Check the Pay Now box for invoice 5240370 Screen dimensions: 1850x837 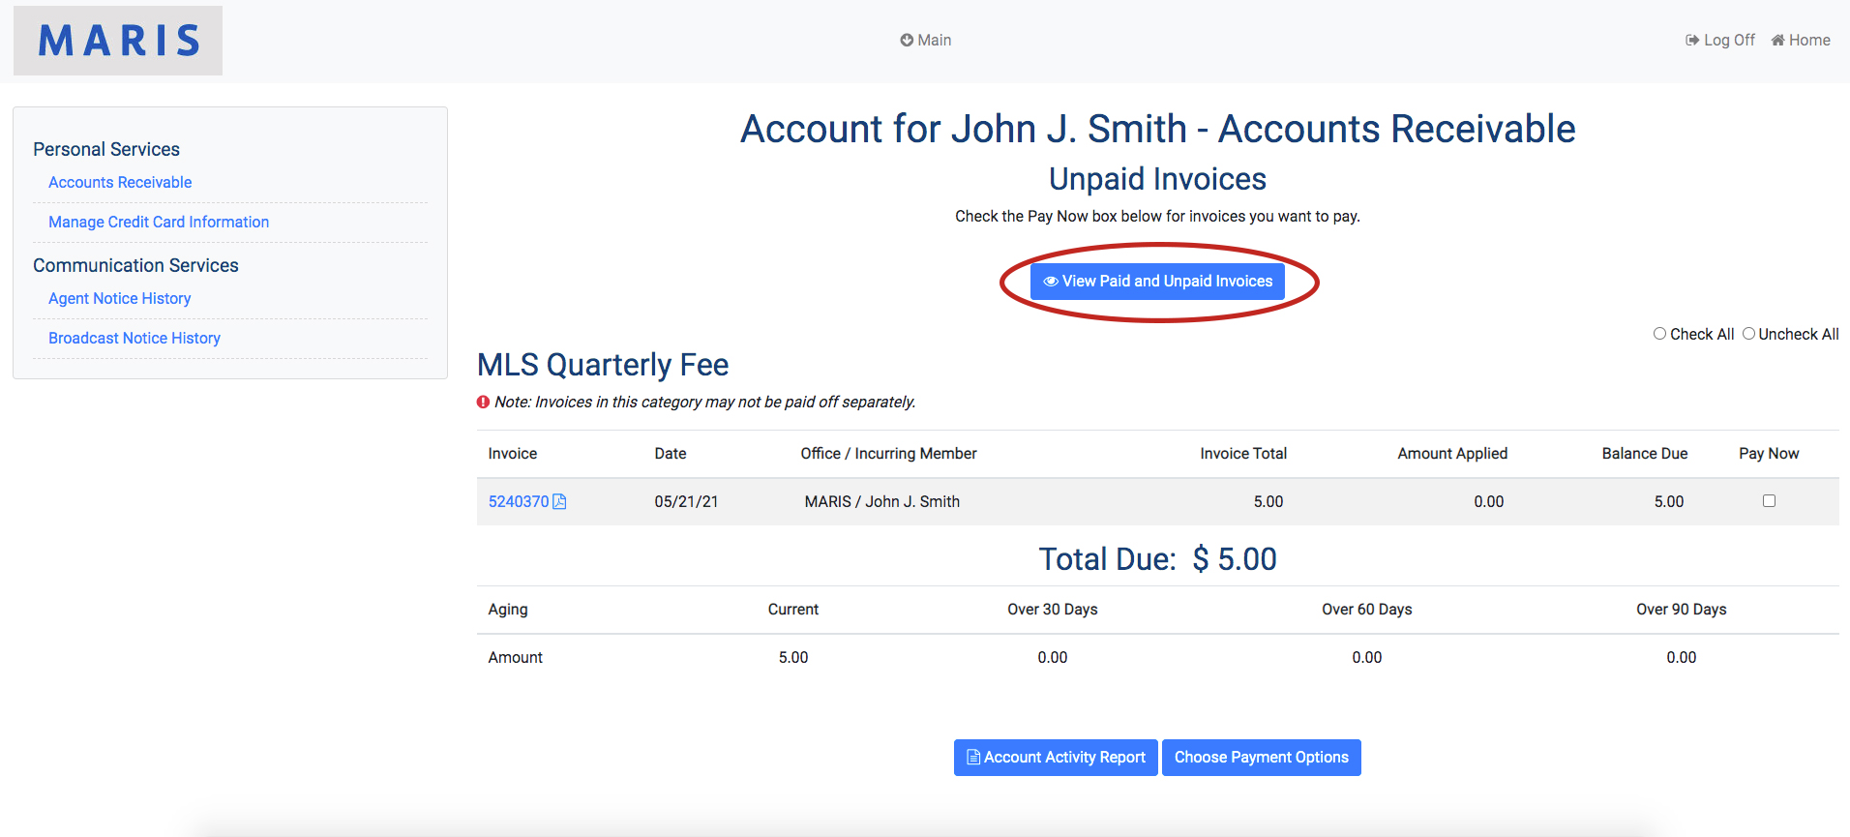[1769, 501]
